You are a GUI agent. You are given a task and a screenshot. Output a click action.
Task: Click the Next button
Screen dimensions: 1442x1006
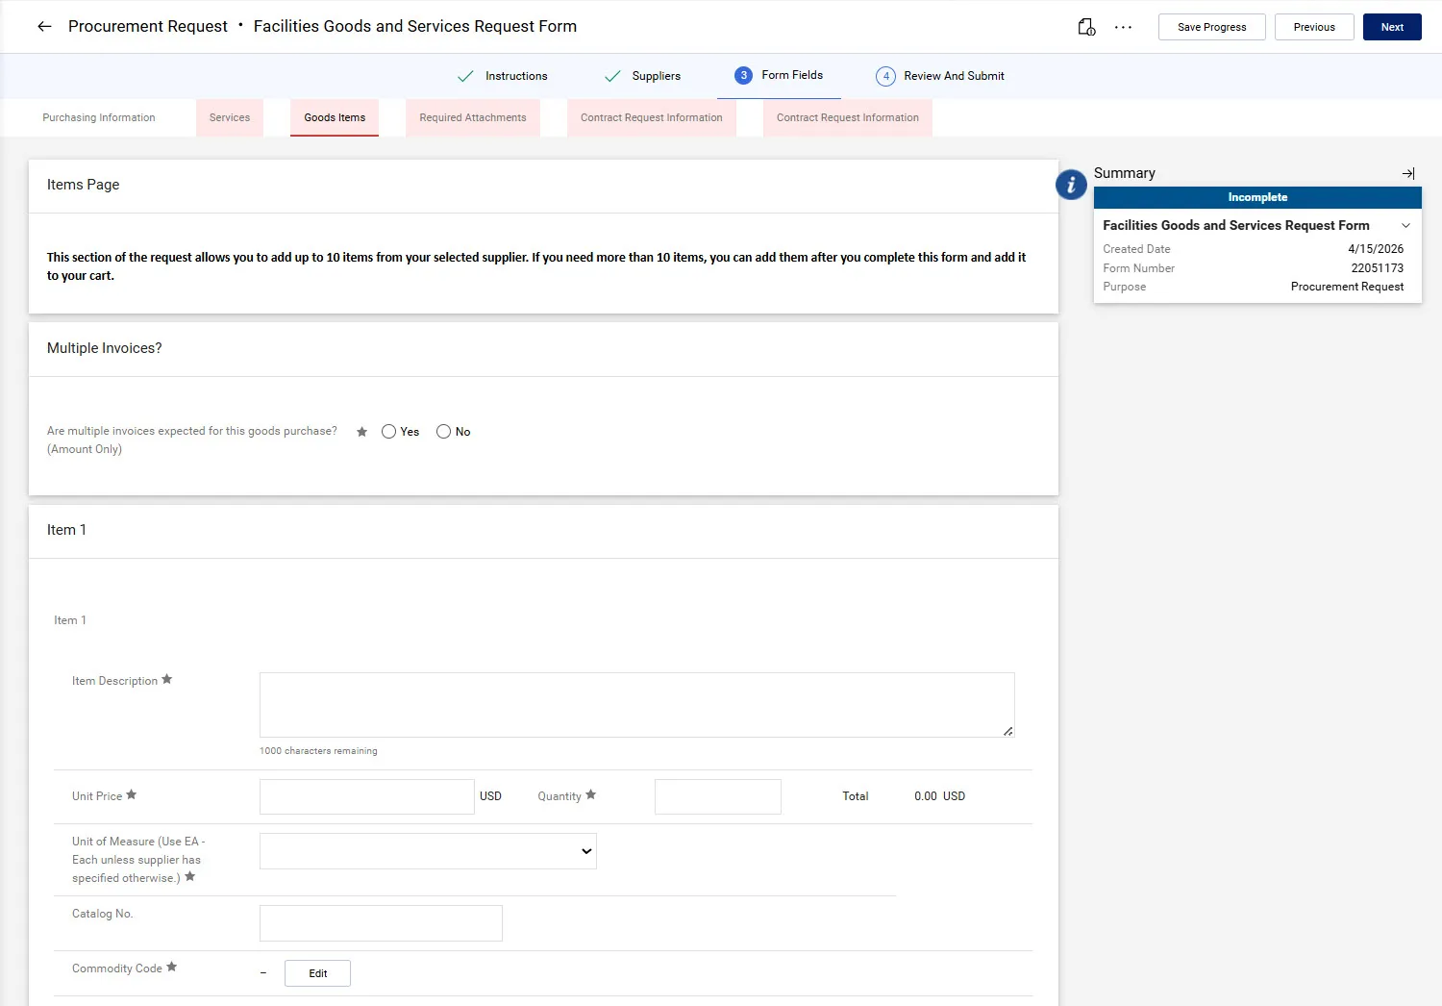pos(1392,27)
